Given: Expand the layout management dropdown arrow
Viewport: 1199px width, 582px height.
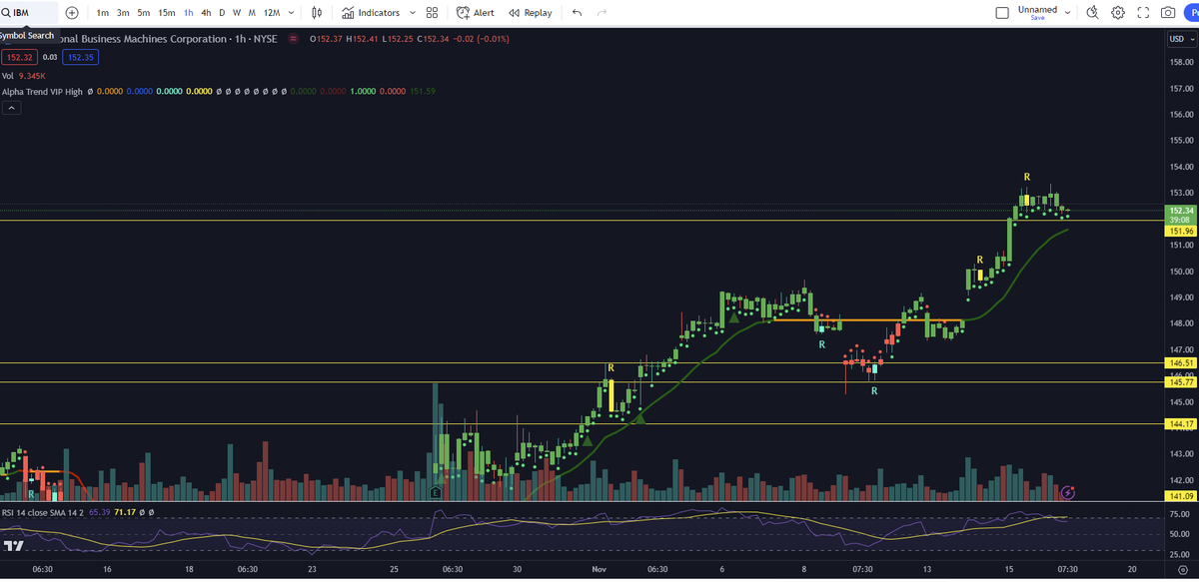Looking at the screenshot, I should (x=1068, y=13).
